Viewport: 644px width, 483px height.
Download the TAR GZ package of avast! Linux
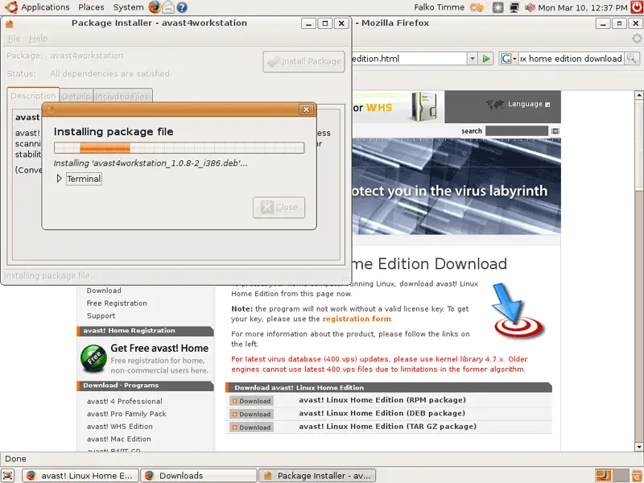coord(251,427)
